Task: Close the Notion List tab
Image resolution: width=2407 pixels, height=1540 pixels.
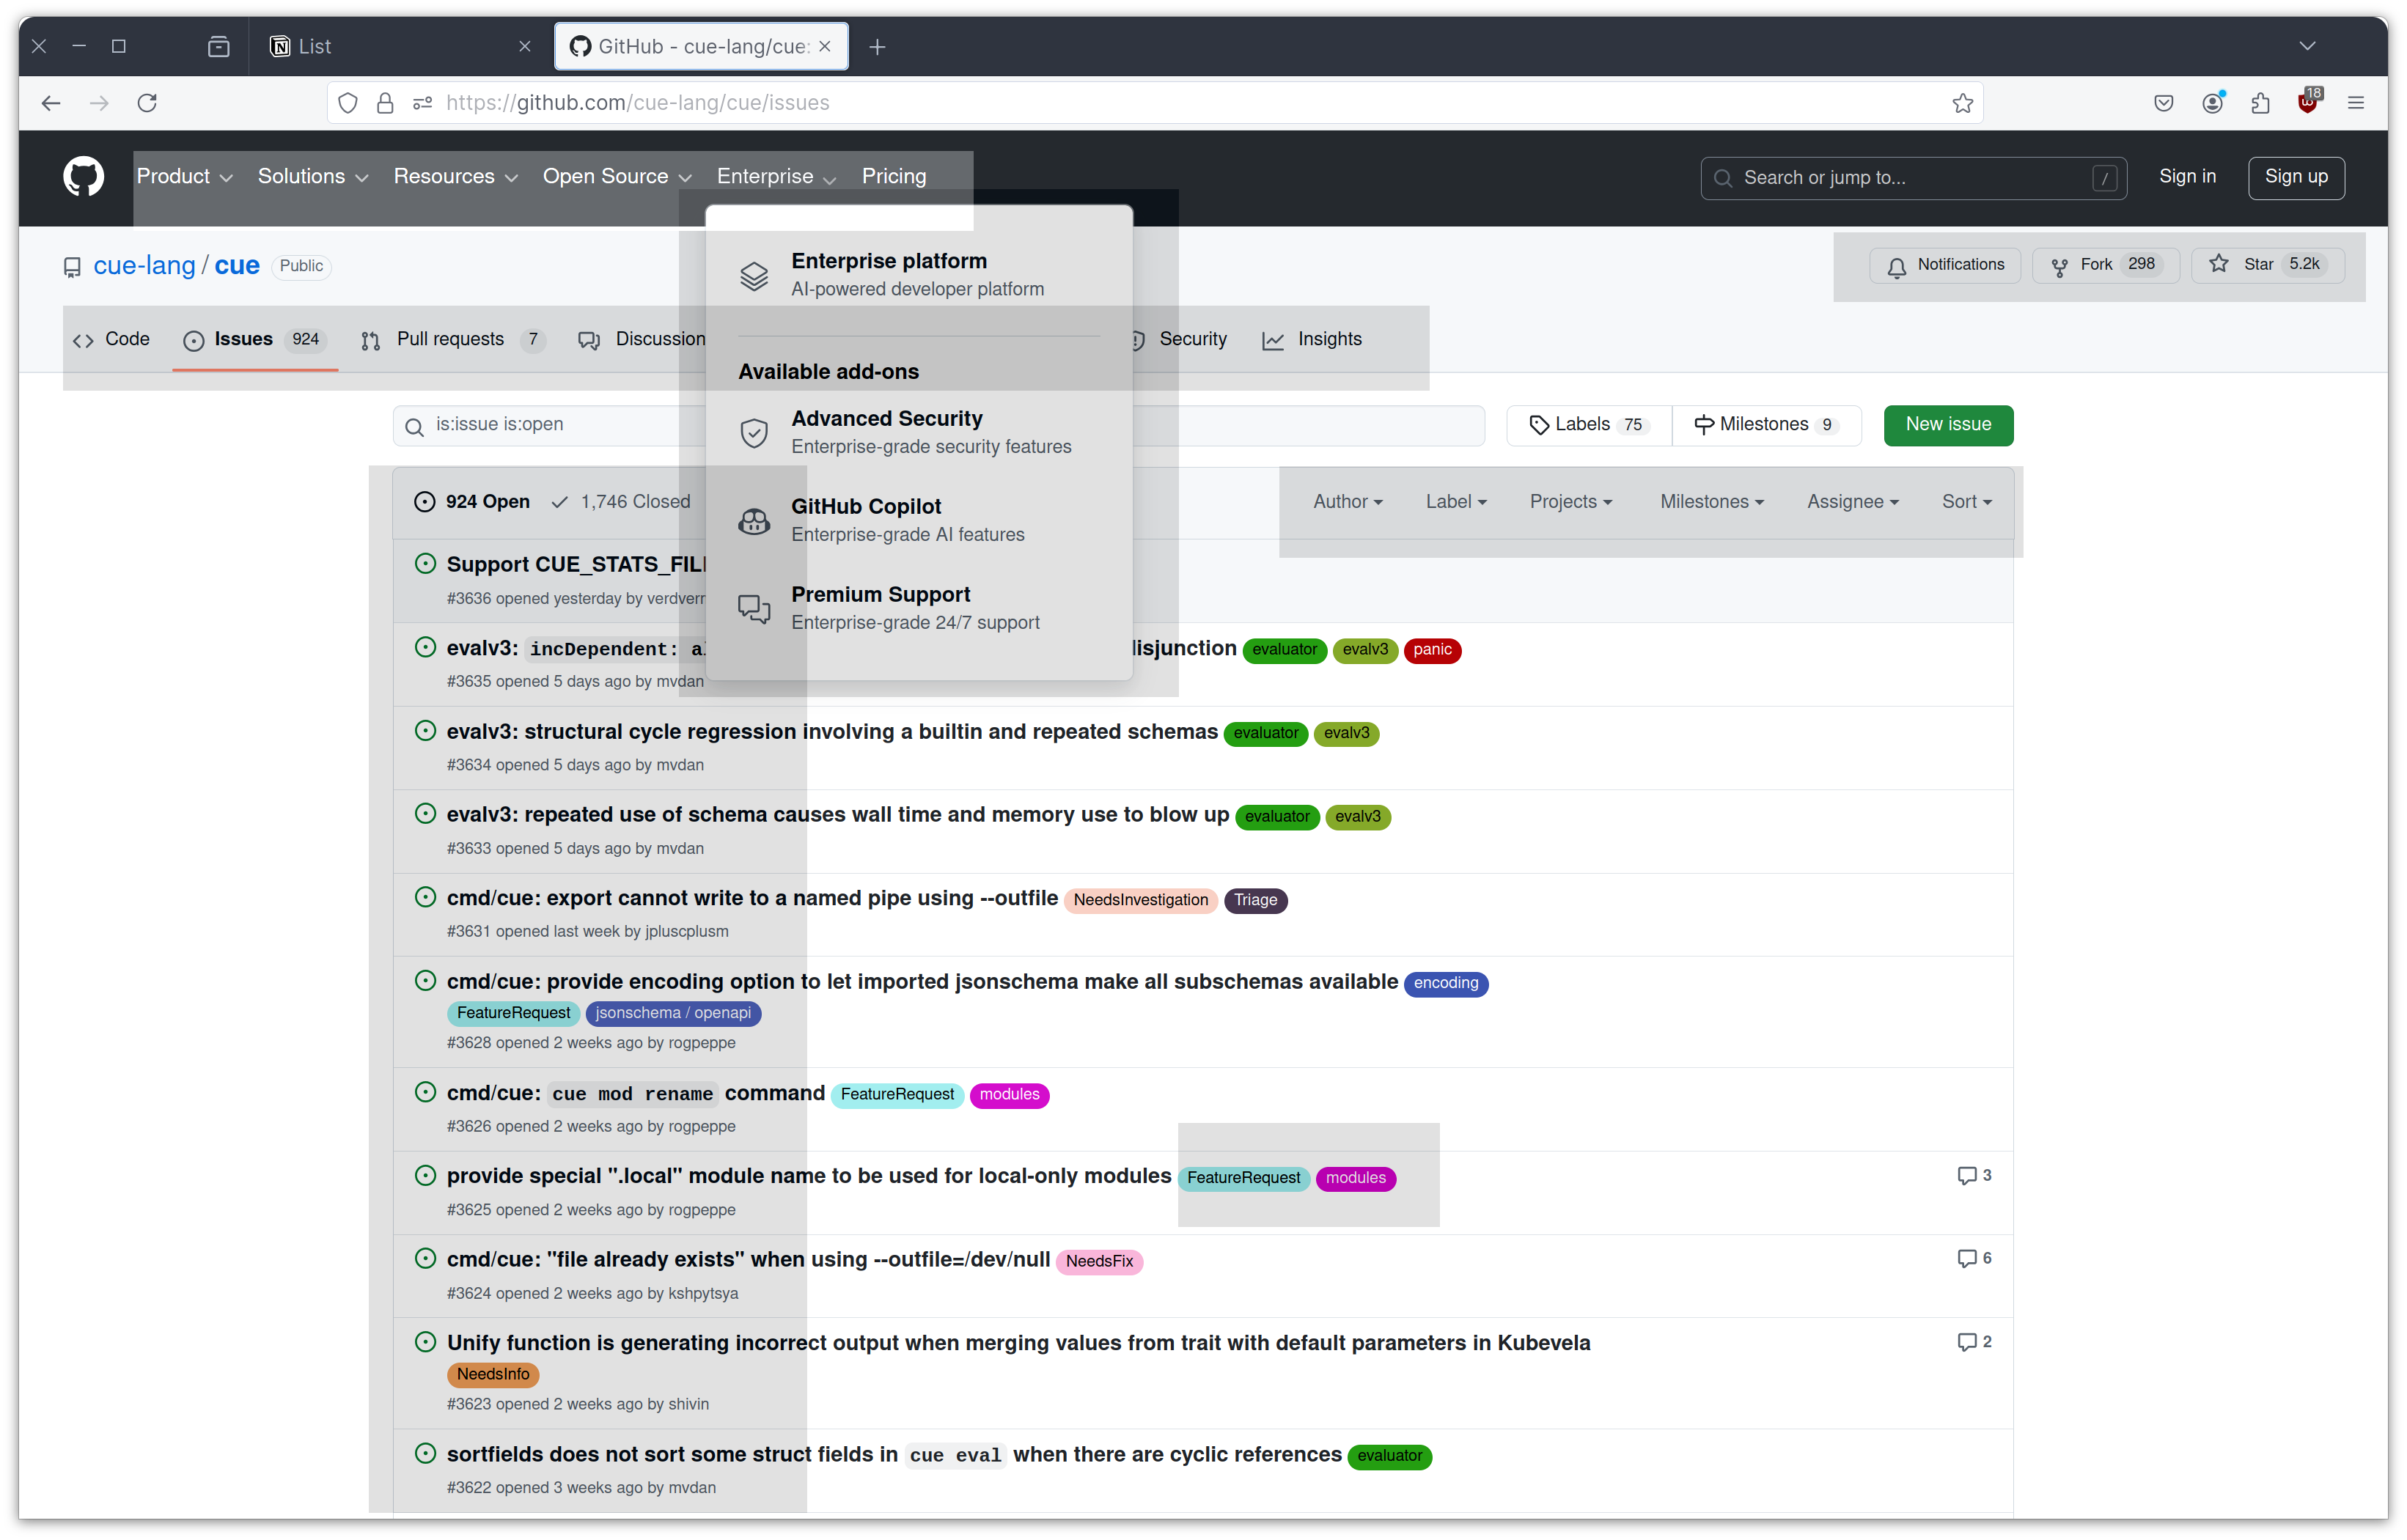Action: pyautogui.click(x=525, y=47)
